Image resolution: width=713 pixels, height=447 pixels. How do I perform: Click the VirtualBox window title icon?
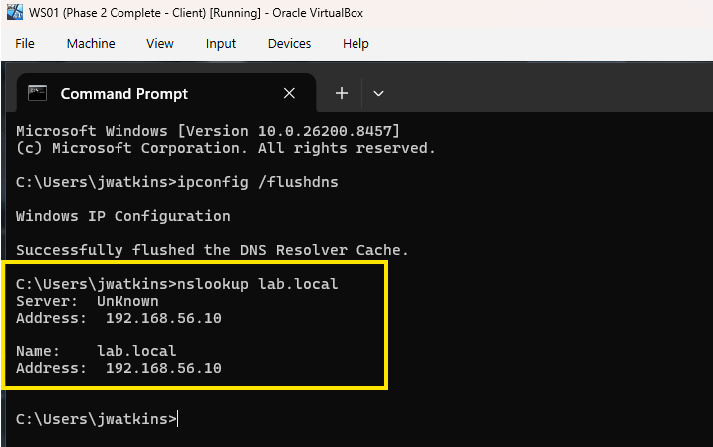click(15, 12)
